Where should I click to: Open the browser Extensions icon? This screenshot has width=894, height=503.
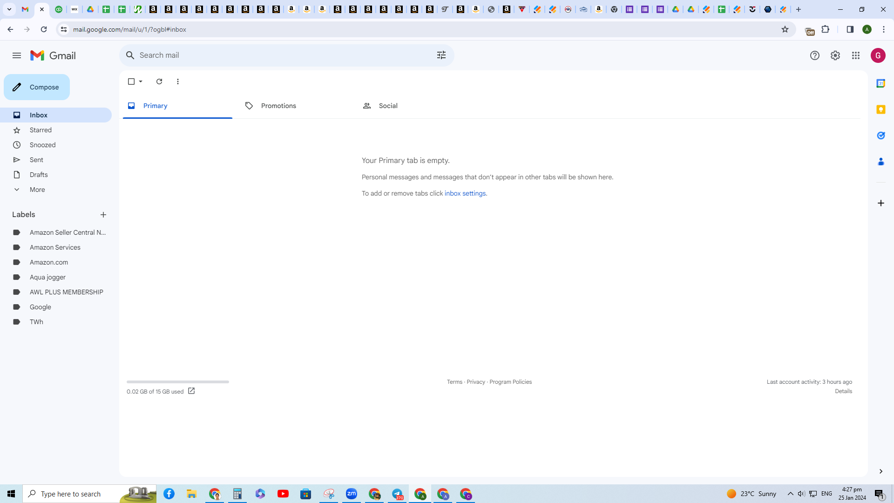[826, 29]
